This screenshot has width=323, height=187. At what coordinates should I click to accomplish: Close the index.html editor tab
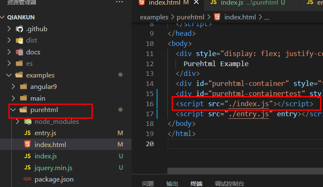click(x=196, y=2)
